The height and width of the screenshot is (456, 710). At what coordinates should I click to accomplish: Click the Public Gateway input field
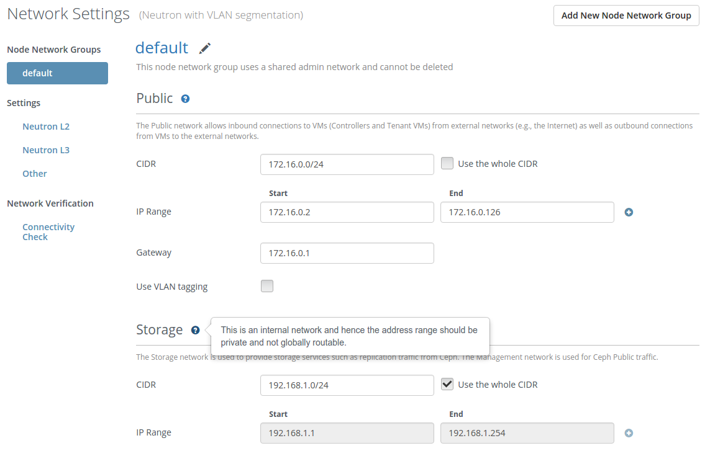pyautogui.click(x=347, y=253)
